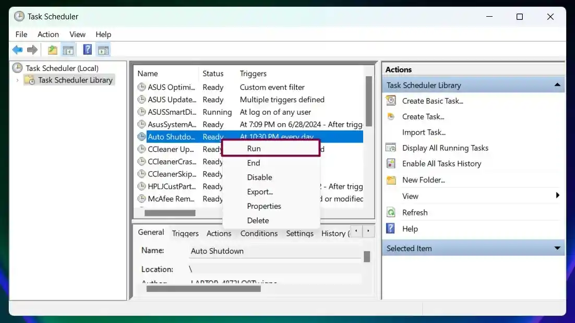Image resolution: width=575 pixels, height=323 pixels.
Task: Click the clock icon beside CCleanerCras...
Action: [141, 161]
